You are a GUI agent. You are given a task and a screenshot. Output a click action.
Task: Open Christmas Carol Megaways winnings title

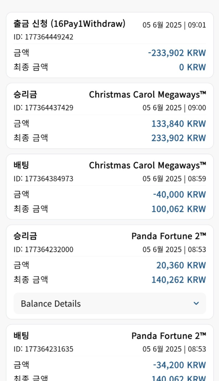148,94
